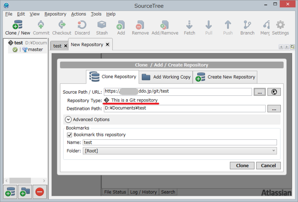This screenshot has height=202, width=298.
Task: Click the Source Path / URL field
Action: point(178,91)
